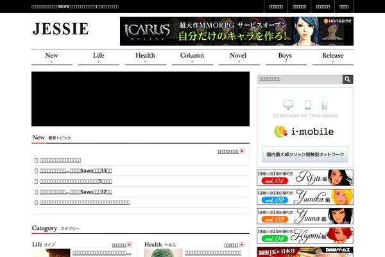385x257 pixels.
Task: Open the Rizu vol.01 novel banner
Action: [x=305, y=177]
